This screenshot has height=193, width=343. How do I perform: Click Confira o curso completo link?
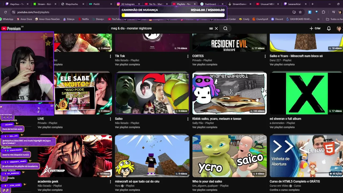pos(285,190)
